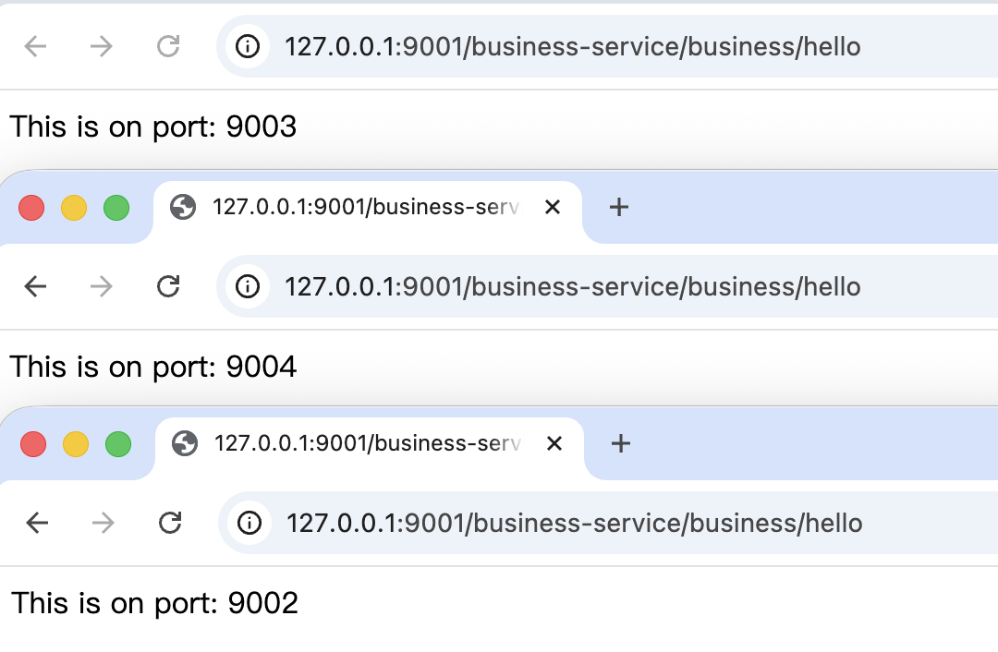
Task: Close the tab in the port 9002 window
Action: [554, 443]
